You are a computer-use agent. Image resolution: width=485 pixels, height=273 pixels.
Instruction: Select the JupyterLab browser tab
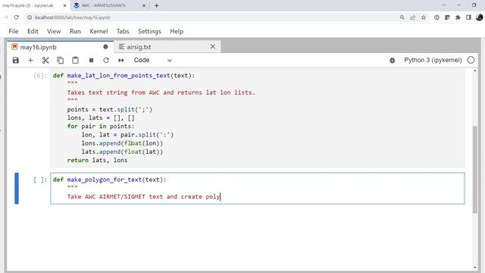pos(34,5)
